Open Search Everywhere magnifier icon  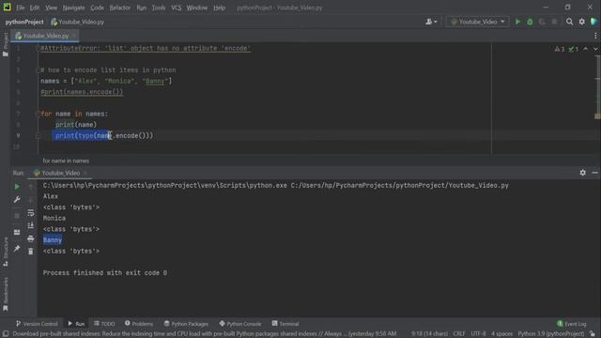pos(570,22)
